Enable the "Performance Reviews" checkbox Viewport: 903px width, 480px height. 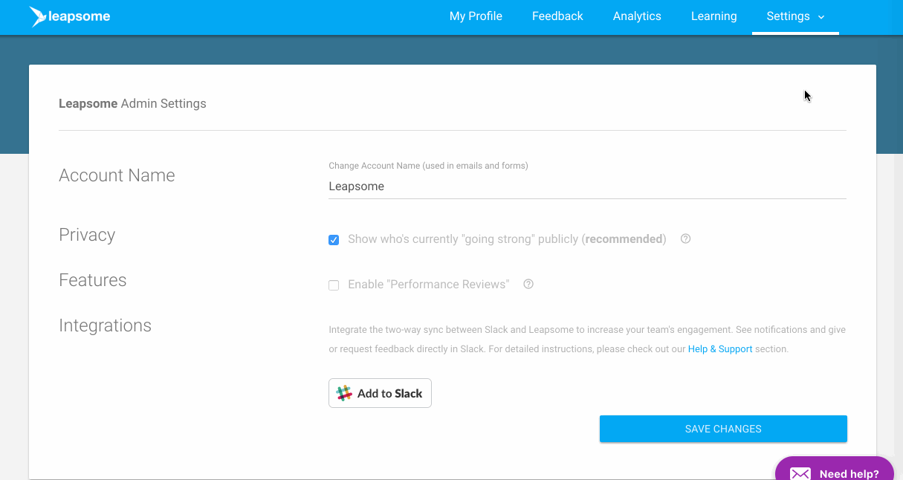(x=334, y=285)
